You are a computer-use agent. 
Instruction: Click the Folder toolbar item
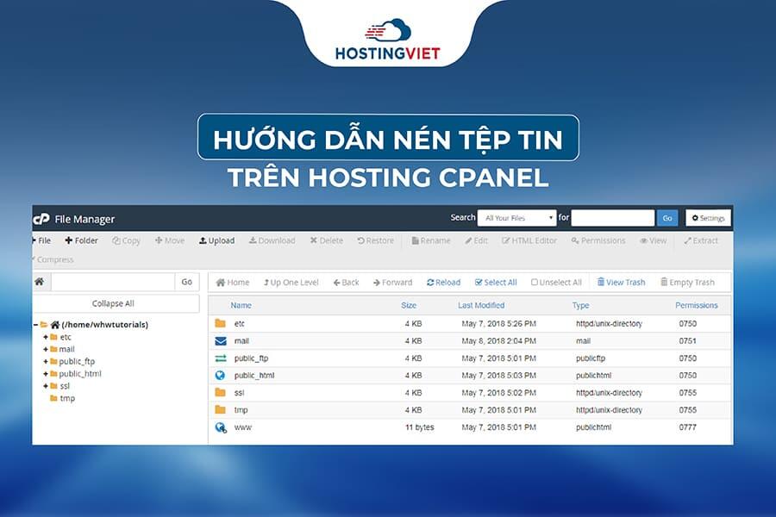pos(81,240)
